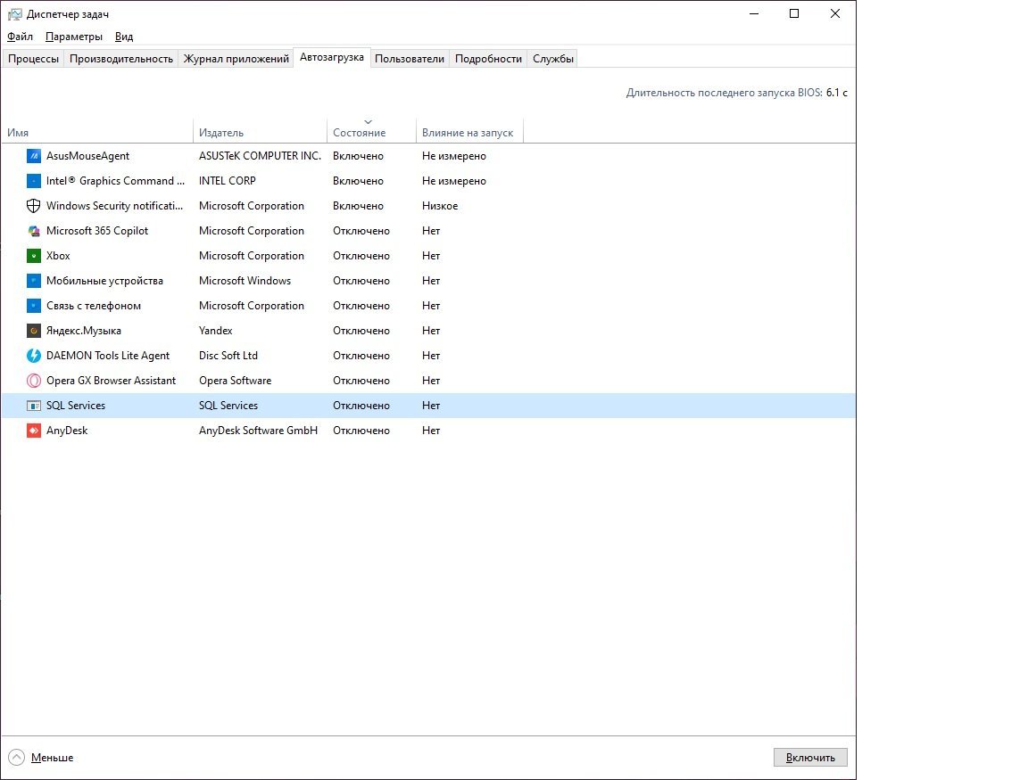The height and width of the screenshot is (780, 1028).
Task: Sort by Влияние на запуск column
Action: 468,133
